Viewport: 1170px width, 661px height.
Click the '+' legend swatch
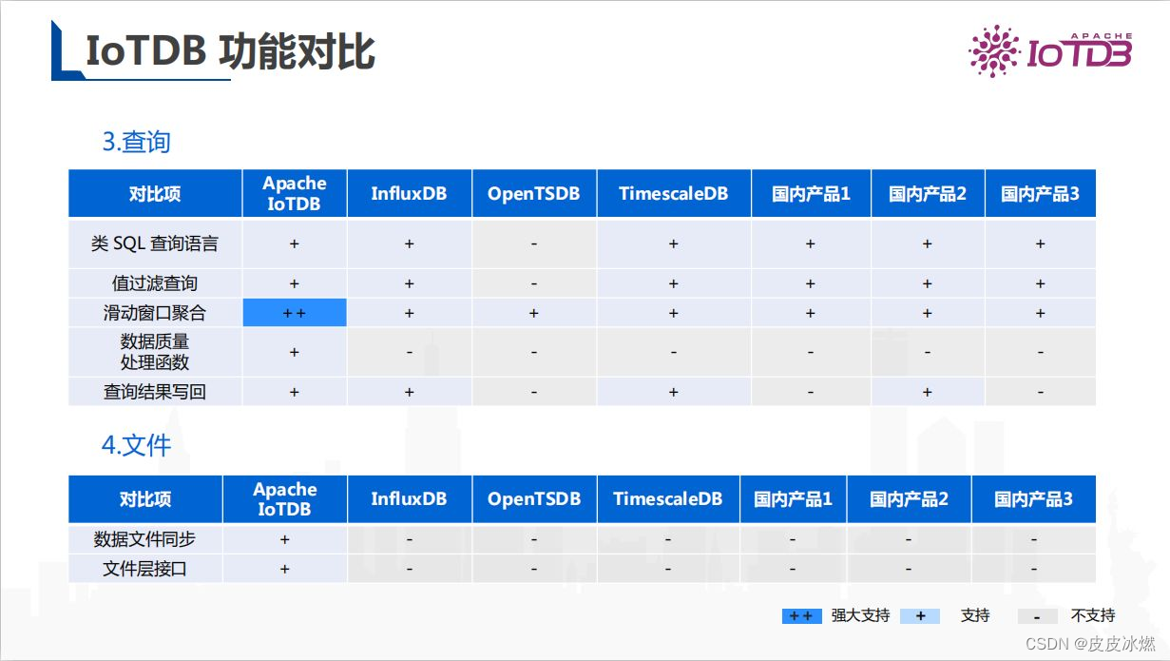[x=920, y=616]
